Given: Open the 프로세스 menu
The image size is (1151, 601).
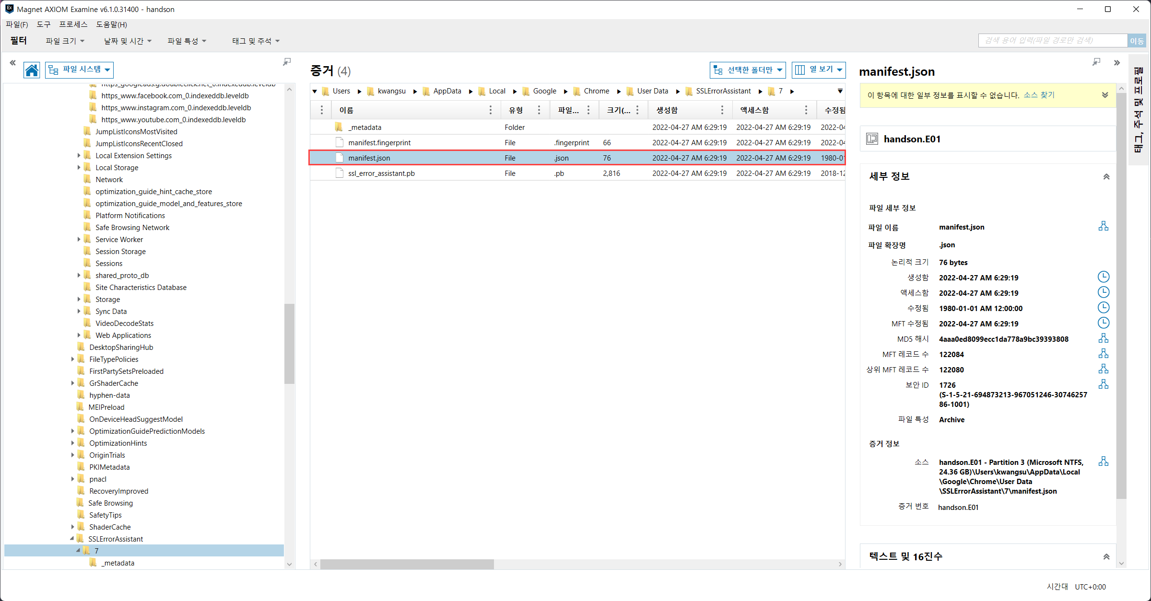Looking at the screenshot, I should pos(73,24).
